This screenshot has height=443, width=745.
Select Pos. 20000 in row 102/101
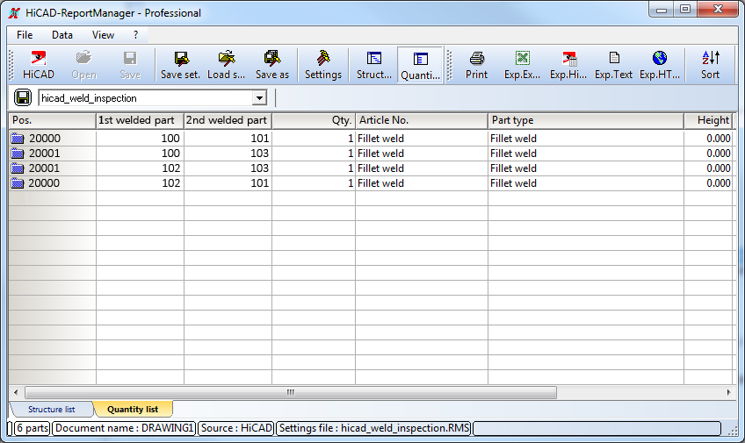coord(44,183)
